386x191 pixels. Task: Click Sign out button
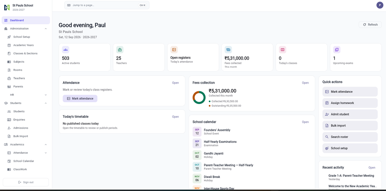(26, 182)
